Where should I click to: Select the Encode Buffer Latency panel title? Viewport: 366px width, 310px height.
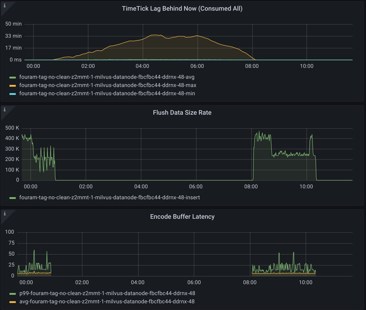click(x=182, y=217)
